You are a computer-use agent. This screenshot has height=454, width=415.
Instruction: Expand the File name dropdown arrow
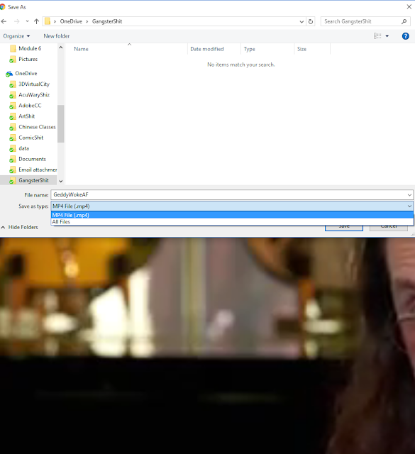pos(409,195)
